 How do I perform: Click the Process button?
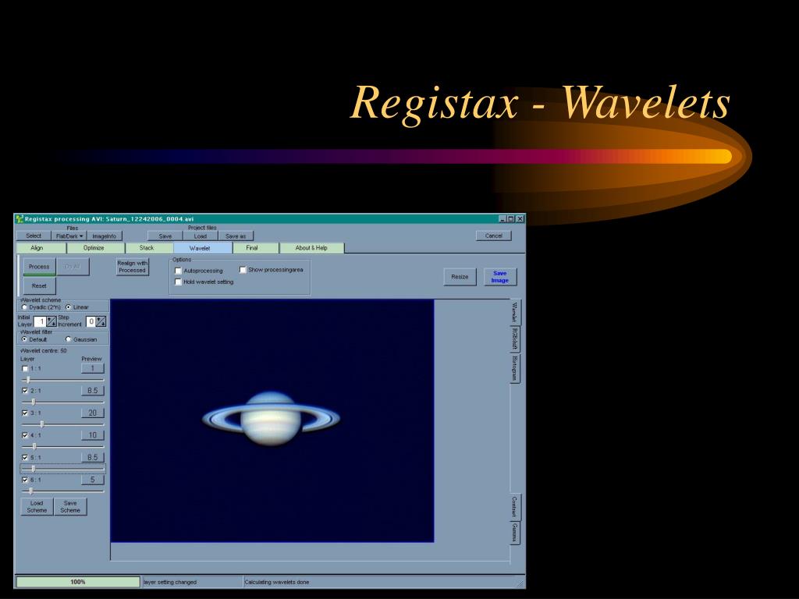click(39, 267)
